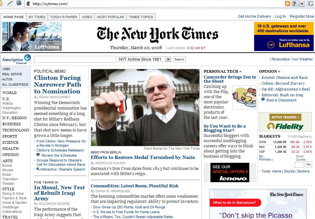Click the Go button for stock quotes
The image size is (315, 219).
pos(309,164)
